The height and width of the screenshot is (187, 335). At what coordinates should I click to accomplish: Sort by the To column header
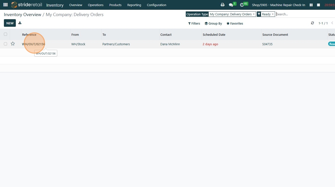[104, 35]
